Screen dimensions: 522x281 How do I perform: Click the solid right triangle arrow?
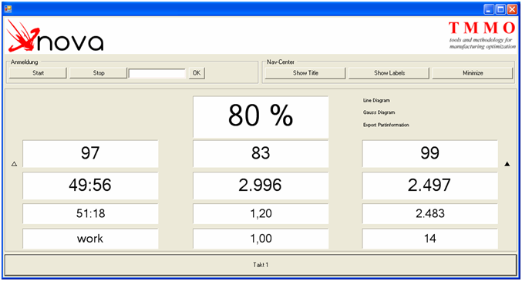click(x=507, y=164)
